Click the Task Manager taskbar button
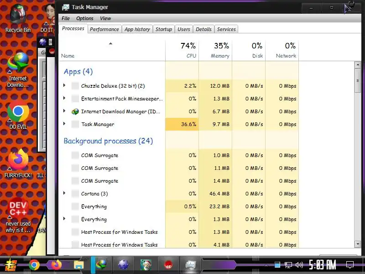 [x=191, y=265]
